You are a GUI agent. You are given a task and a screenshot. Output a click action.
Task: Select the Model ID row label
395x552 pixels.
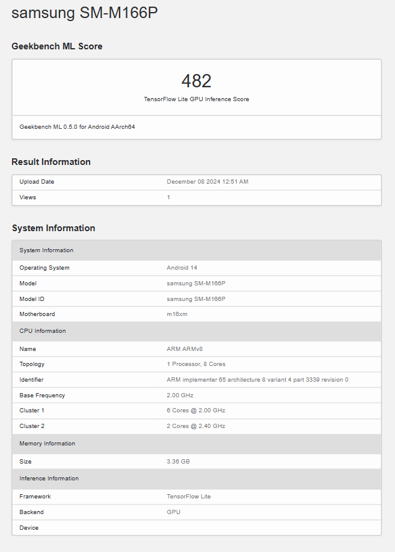point(32,299)
